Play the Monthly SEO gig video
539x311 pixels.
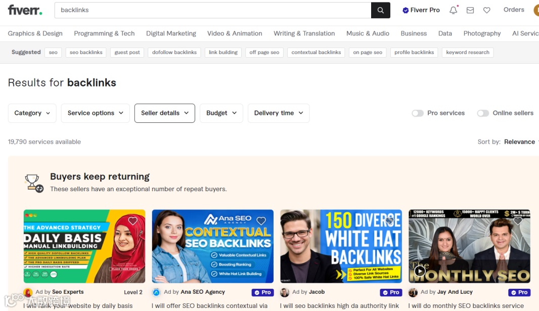click(419, 271)
